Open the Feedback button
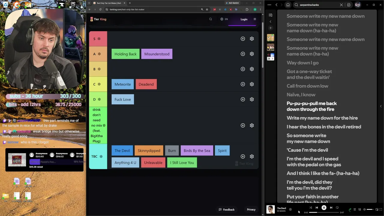The width and height of the screenshot is (384, 216). [226, 210]
